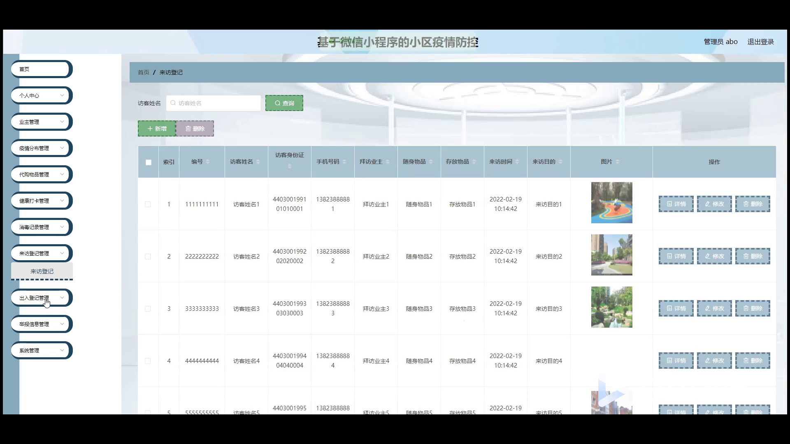Viewport: 790px width, 444px height.
Task: Focus the 访客姓名 search input
Action: [214, 103]
